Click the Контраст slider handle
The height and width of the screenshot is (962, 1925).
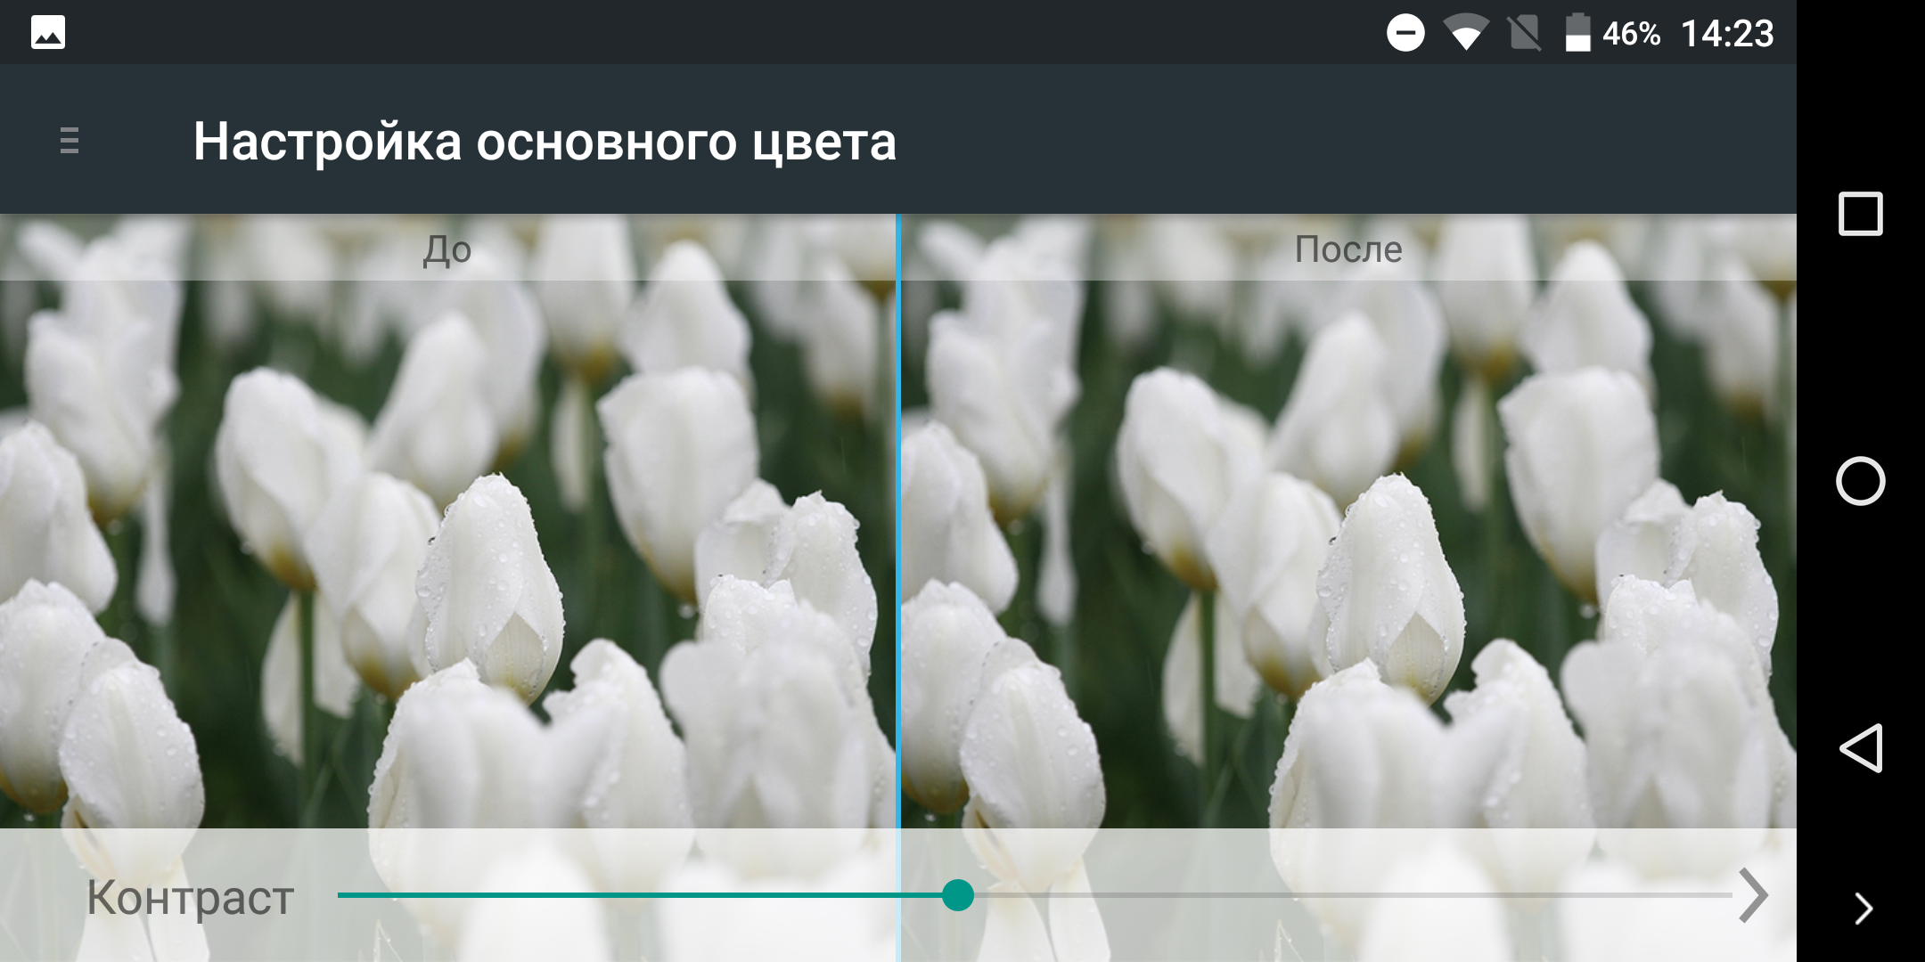click(958, 895)
